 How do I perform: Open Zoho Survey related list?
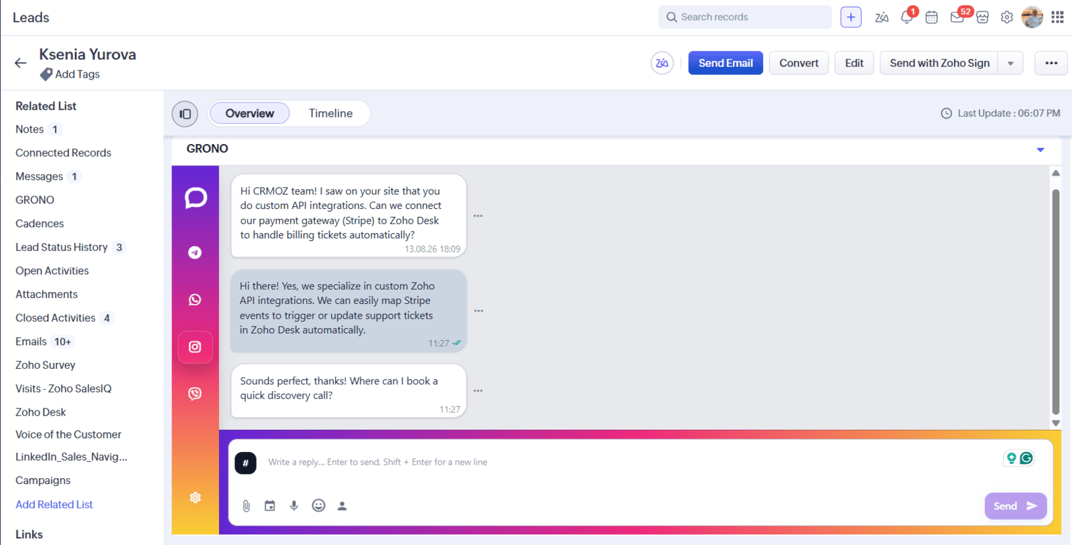(46, 366)
